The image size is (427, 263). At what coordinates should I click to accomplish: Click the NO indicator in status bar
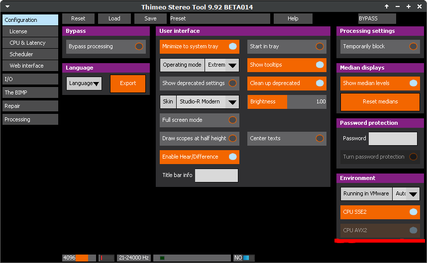tap(244, 258)
